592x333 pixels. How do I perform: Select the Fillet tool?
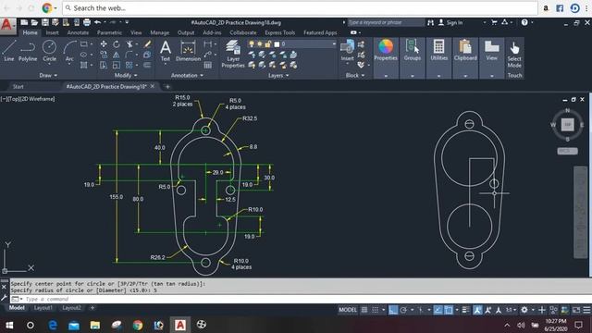(129, 55)
